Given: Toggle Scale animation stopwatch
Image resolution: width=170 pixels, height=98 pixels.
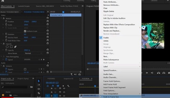Looking at the screenshot, I should pyautogui.click(x=6, y=25).
